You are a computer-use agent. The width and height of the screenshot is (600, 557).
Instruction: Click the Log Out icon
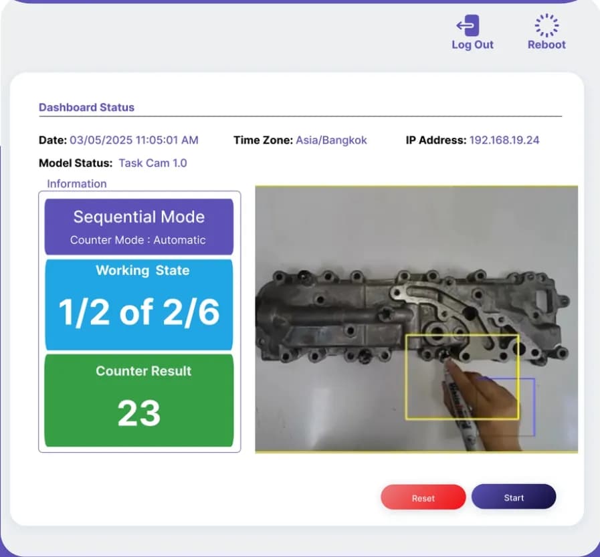(x=468, y=25)
